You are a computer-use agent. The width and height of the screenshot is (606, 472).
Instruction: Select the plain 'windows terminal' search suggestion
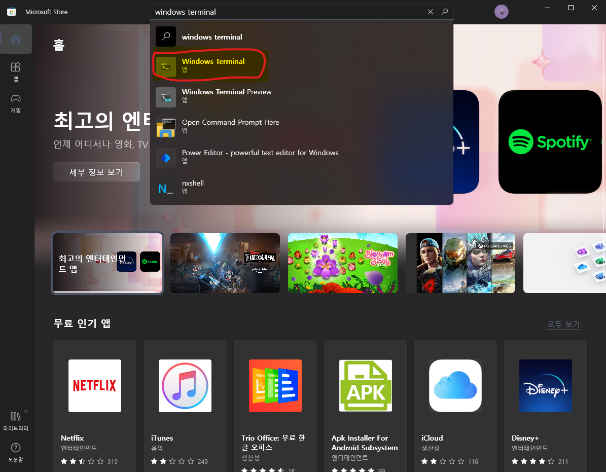point(301,37)
